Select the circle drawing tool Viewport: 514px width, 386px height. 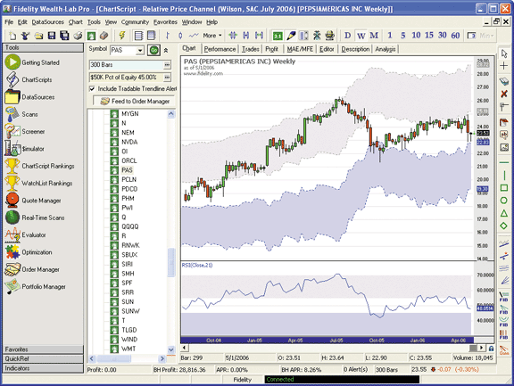click(504, 201)
